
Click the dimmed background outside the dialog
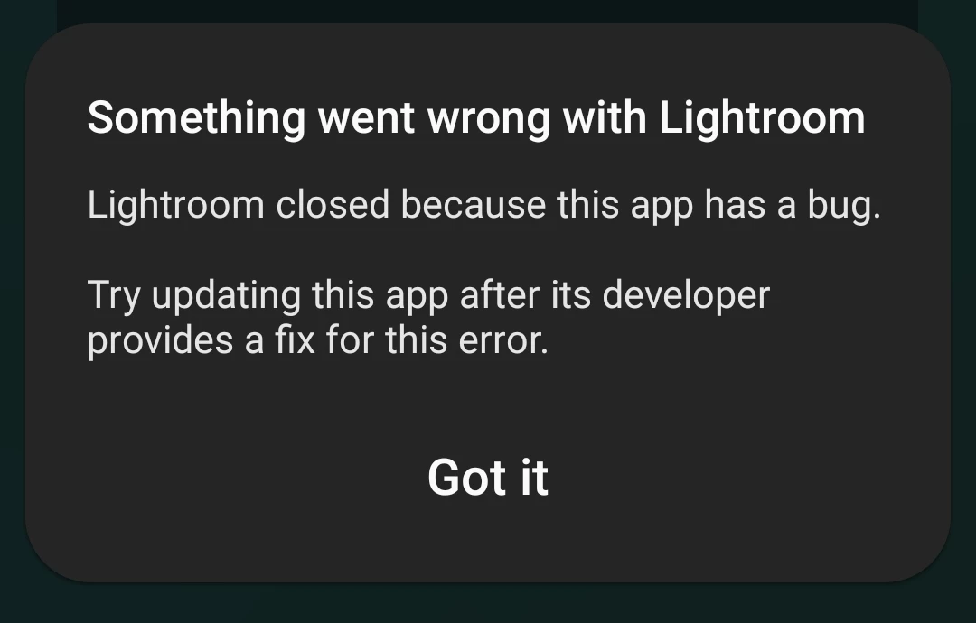click(487, 603)
